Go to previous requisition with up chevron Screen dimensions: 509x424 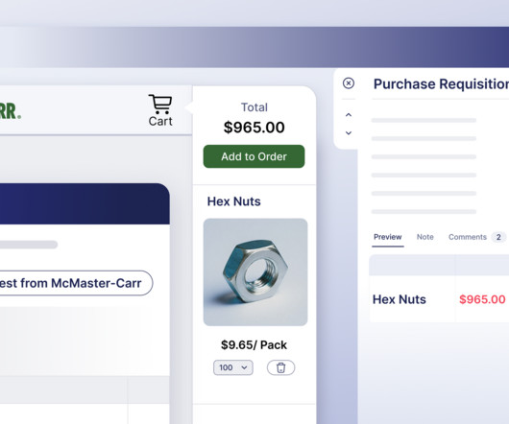[349, 115]
